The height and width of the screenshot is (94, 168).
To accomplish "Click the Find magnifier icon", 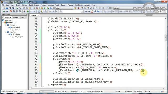I will [34, 8].
